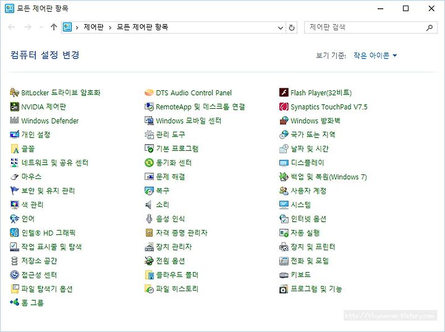Screen dimensions: 445x332
Task: Open the 장치 및 프린터 link
Action: [x=313, y=247]
